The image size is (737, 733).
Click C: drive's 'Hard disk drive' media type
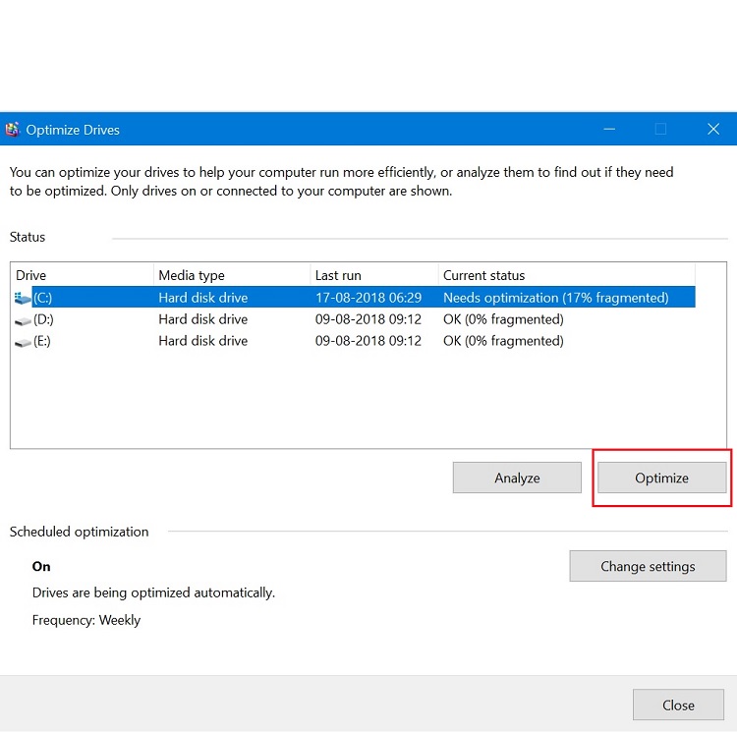(203, 298)
